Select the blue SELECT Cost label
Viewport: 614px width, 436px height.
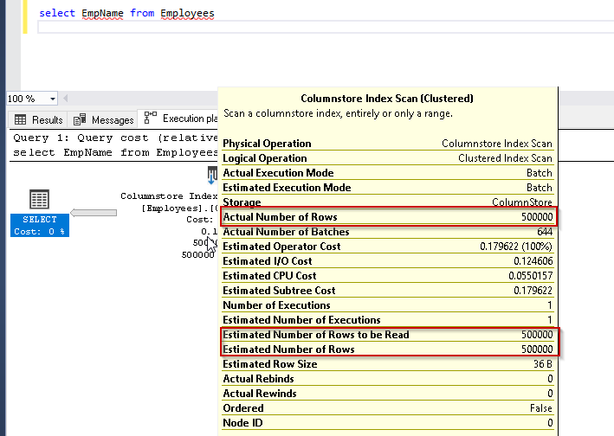[39, 225]
